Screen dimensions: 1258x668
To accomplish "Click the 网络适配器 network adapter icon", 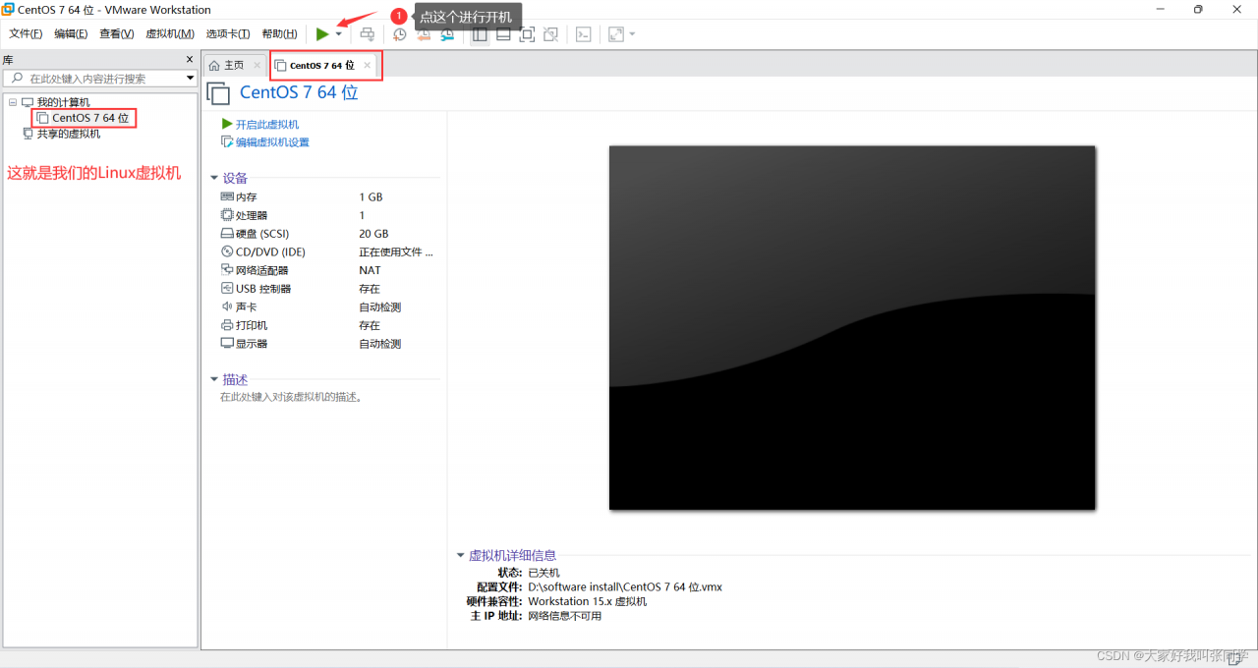I will pos(227,270).
